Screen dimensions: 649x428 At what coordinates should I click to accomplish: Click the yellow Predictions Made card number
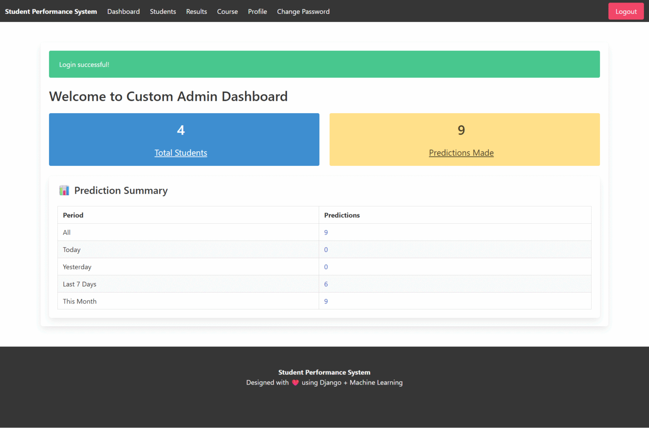[x=461, y=130]
